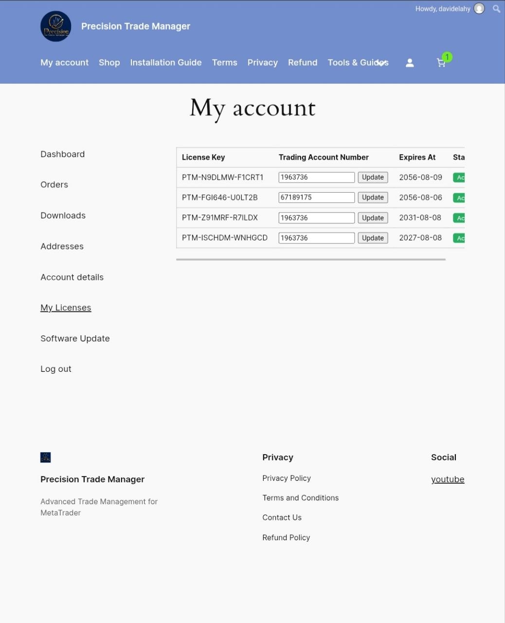Open the youtube social link
The image size is (505, 623).
[448, 479]
